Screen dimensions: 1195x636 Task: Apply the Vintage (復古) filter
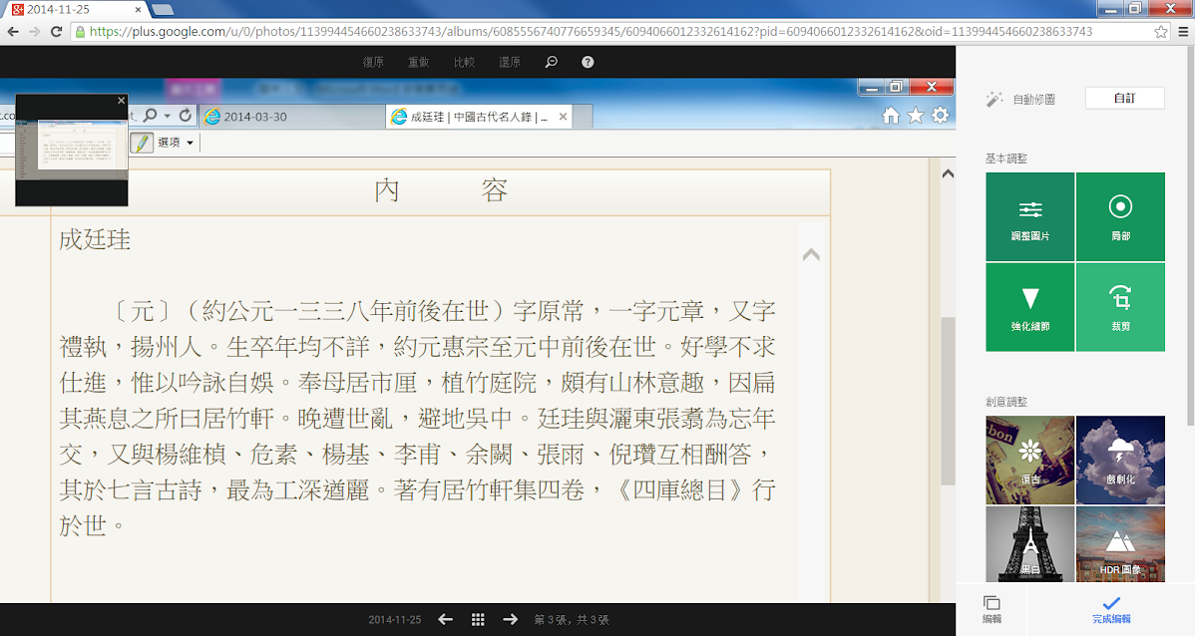click(1029, 460)
